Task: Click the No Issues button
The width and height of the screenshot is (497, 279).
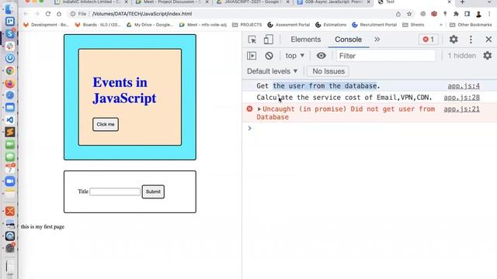Action: [328, 71]
